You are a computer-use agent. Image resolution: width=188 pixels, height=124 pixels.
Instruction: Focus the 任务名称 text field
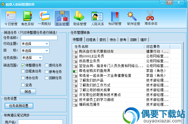pyautogui.click(x=39, y=38)
